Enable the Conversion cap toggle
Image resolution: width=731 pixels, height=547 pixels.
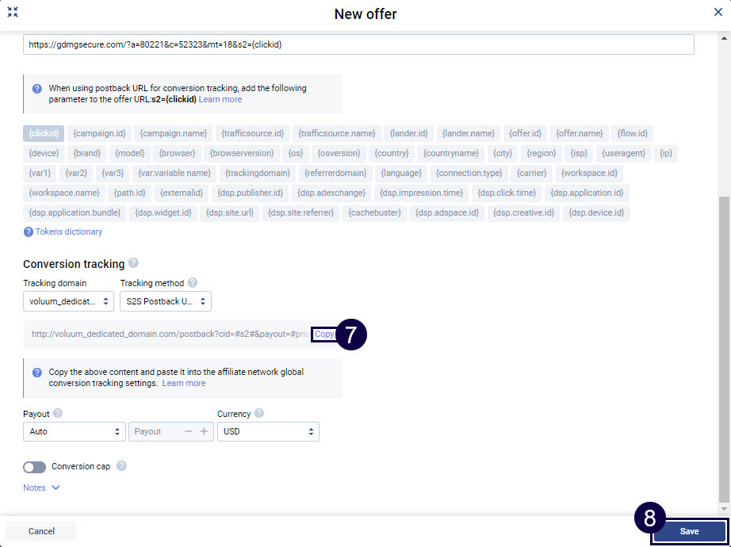pyautogui.click(x=35, y=467)
